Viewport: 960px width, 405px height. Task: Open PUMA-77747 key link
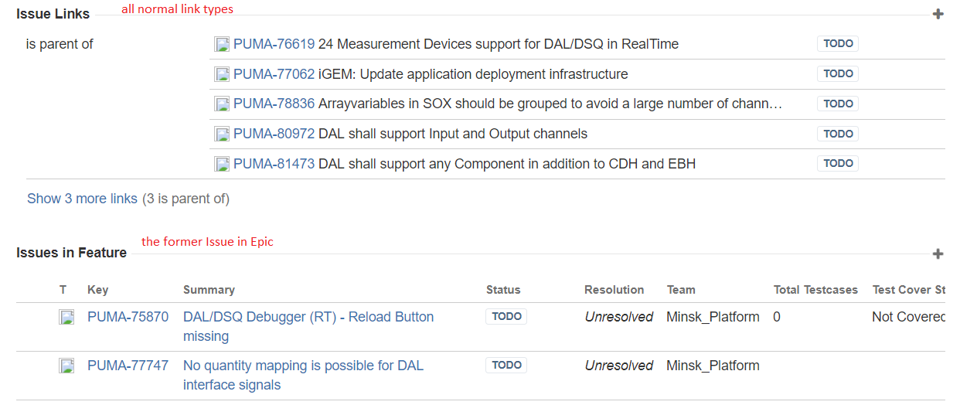tap(128, 366)
